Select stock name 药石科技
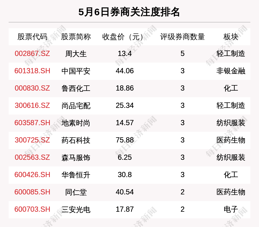This screenshot has width=259, height=227. pos(76,140)
